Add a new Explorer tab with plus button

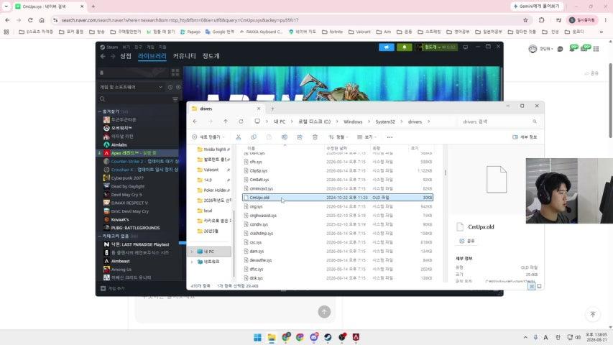[272, 109]
